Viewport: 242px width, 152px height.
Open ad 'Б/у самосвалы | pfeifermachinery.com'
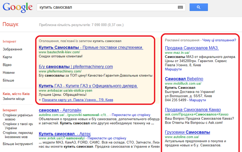(x=76, y=66)
